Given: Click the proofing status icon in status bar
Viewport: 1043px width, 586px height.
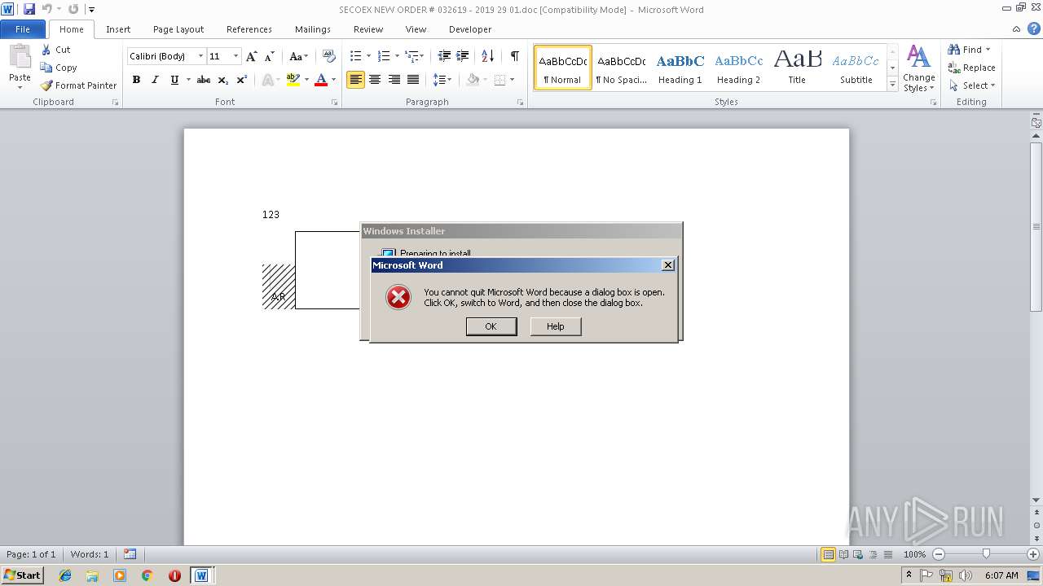Looking at the screenshot, I should [x=130, y=554].
